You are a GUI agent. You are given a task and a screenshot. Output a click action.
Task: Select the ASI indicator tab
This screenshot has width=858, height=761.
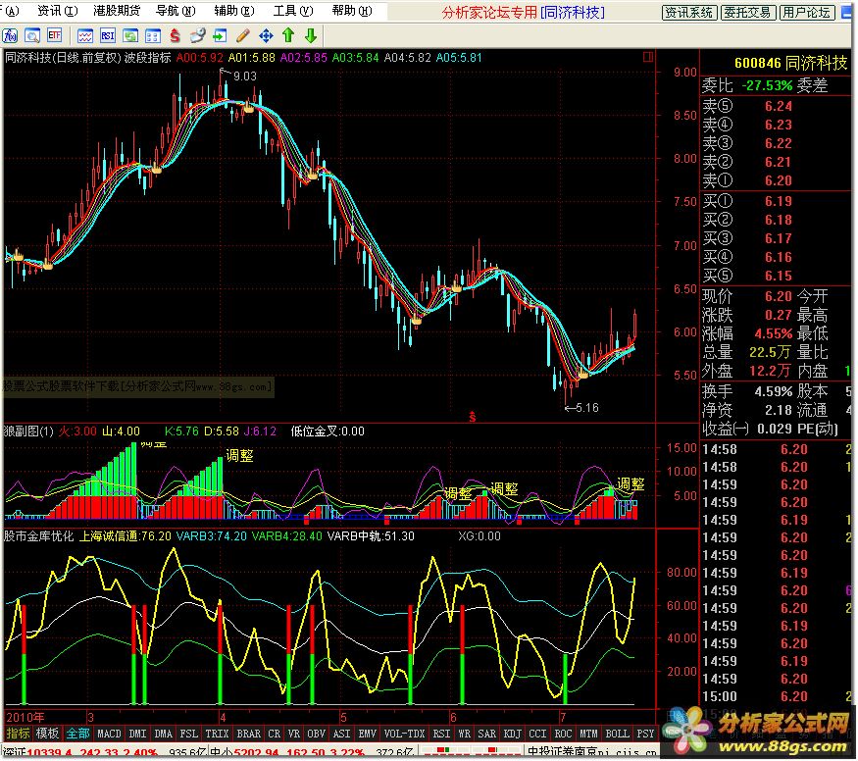[341, 734]
